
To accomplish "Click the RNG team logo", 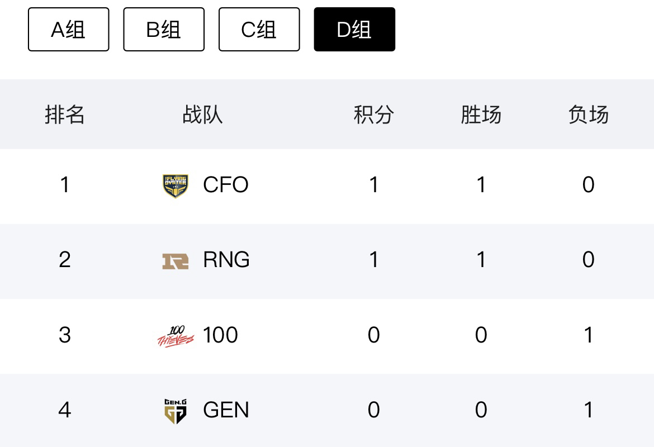I will [x=175, y=260].
